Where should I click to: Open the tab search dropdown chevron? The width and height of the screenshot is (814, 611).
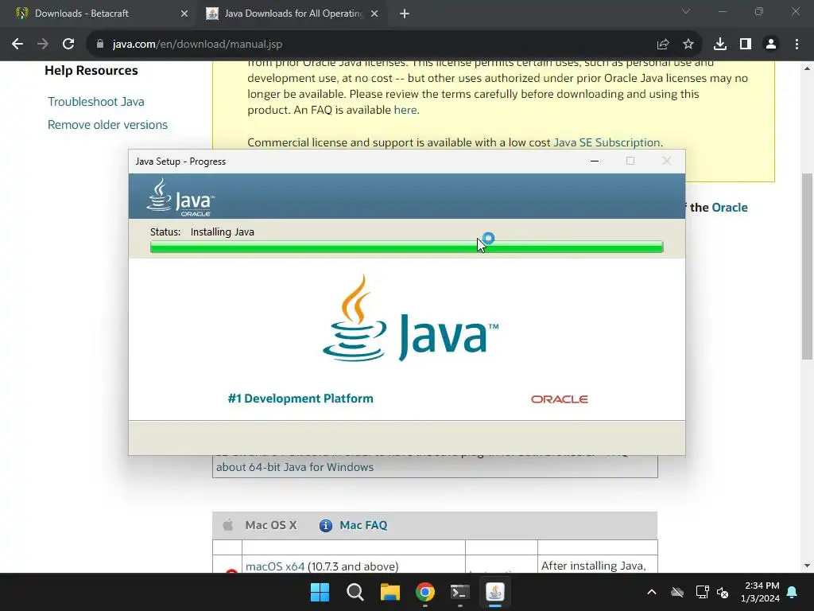(x=686, y=11)
